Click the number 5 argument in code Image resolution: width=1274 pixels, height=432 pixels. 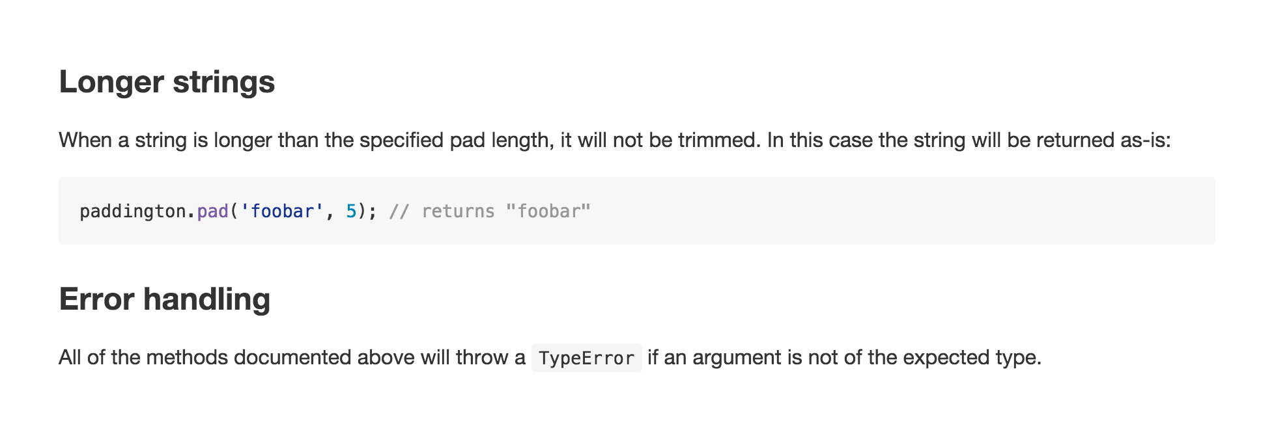[x=351, y=211]
